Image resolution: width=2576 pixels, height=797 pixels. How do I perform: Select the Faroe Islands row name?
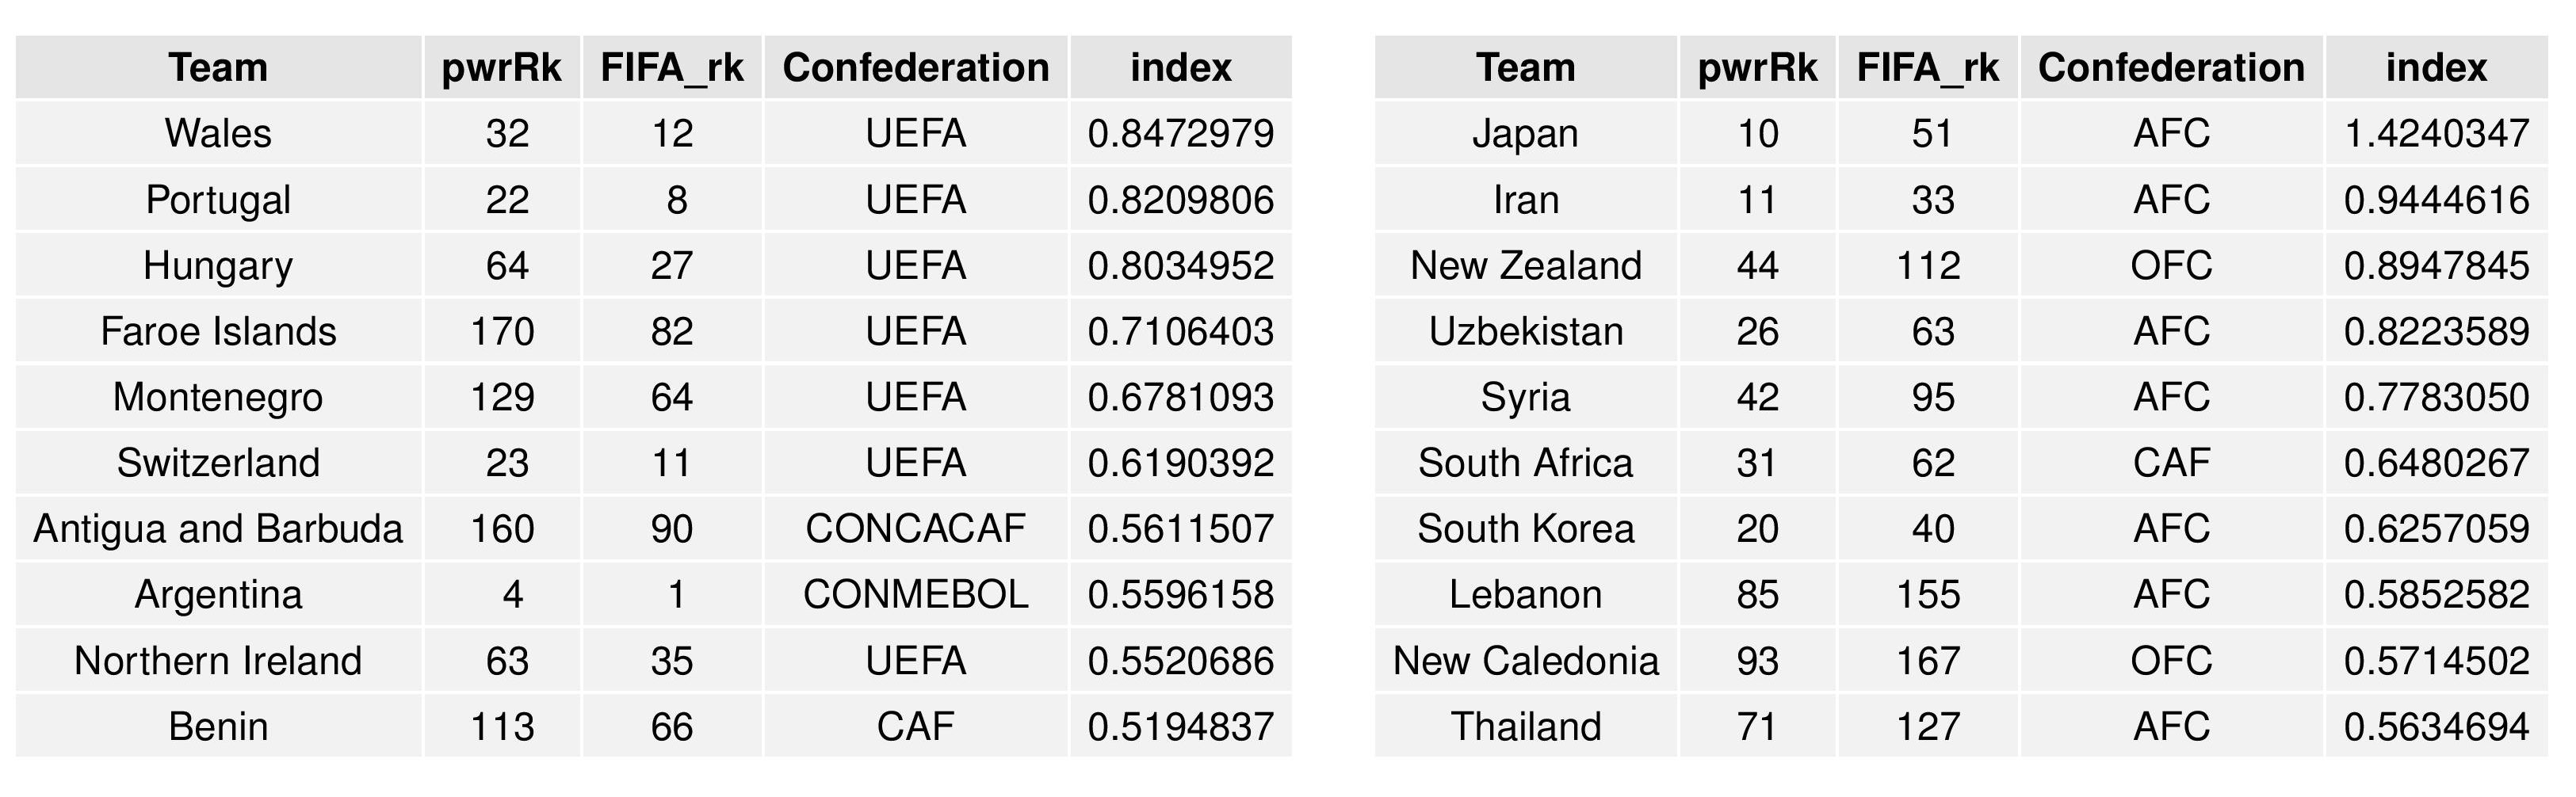pos(218,331)
